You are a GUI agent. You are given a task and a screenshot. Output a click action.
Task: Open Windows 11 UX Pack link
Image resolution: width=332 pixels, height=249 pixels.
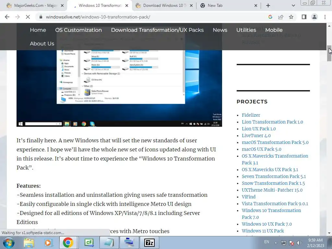click(263, 231)
